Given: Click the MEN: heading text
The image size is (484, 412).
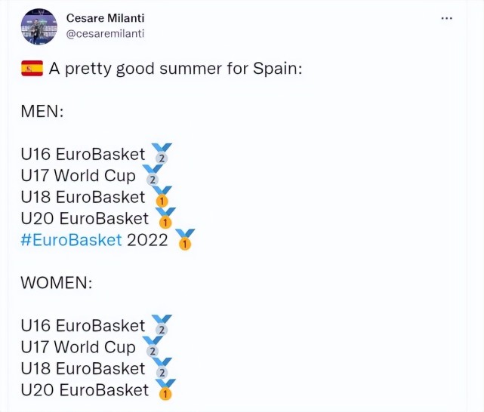Looking at the screenshot, I should pyautogui.click(x=42, y=112).
